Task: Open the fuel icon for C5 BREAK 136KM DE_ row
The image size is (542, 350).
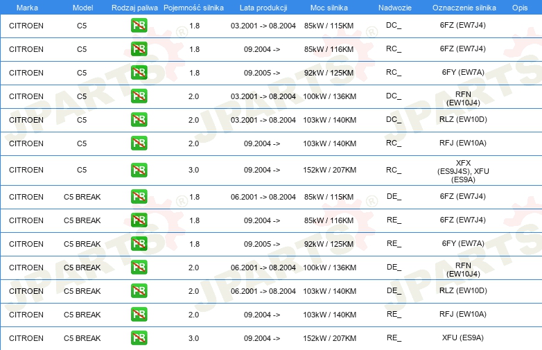Action: click(139, 267)
